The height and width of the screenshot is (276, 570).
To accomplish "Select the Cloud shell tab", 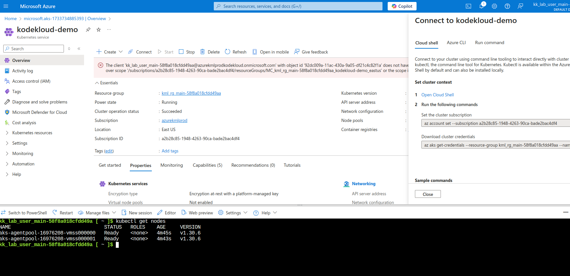I will point(427,43).
